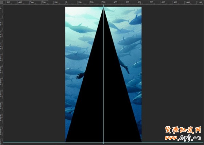Click the 1000 mark on the horizontal ruler
The height and width of the screenshot is (145, 204).
pyautogui.click(x=187, y=2)
